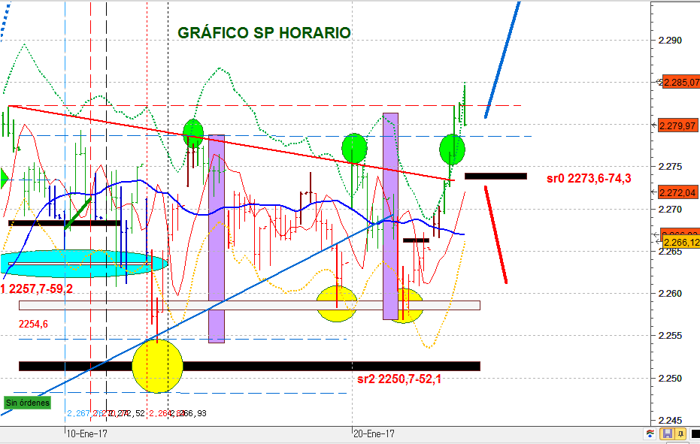This screenshot has height=444, width=700.
Task: Click the 2.290 price axis label
Action: pyautogui.click(x=670, y=40)
